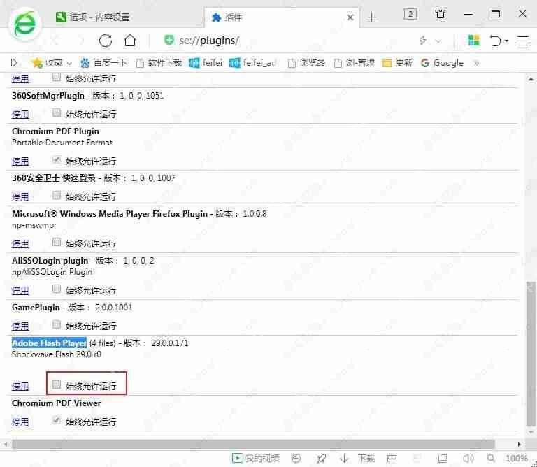
Task: Click 停用 for 360安全卫士 快速登录
Action: [x=20, y=196]
